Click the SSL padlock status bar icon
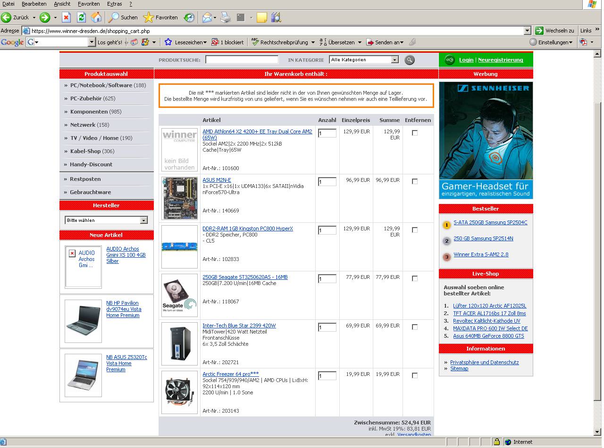Image resolution: width=604 pixels, height=448 pixels. tap(496, 442)
